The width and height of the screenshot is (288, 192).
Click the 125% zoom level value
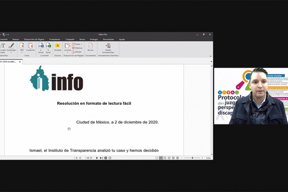208,158
